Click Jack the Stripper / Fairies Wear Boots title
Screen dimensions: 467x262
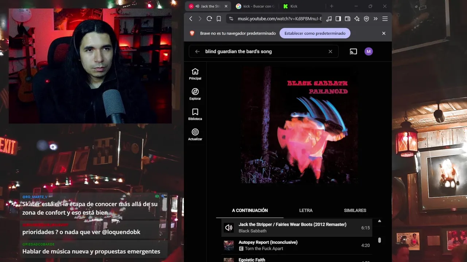292,225
